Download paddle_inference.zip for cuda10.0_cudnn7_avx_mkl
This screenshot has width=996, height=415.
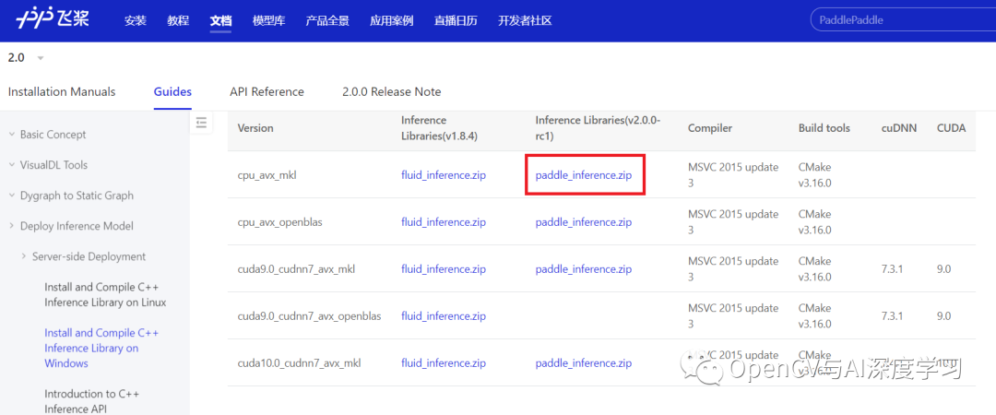[x=584, y=363]
